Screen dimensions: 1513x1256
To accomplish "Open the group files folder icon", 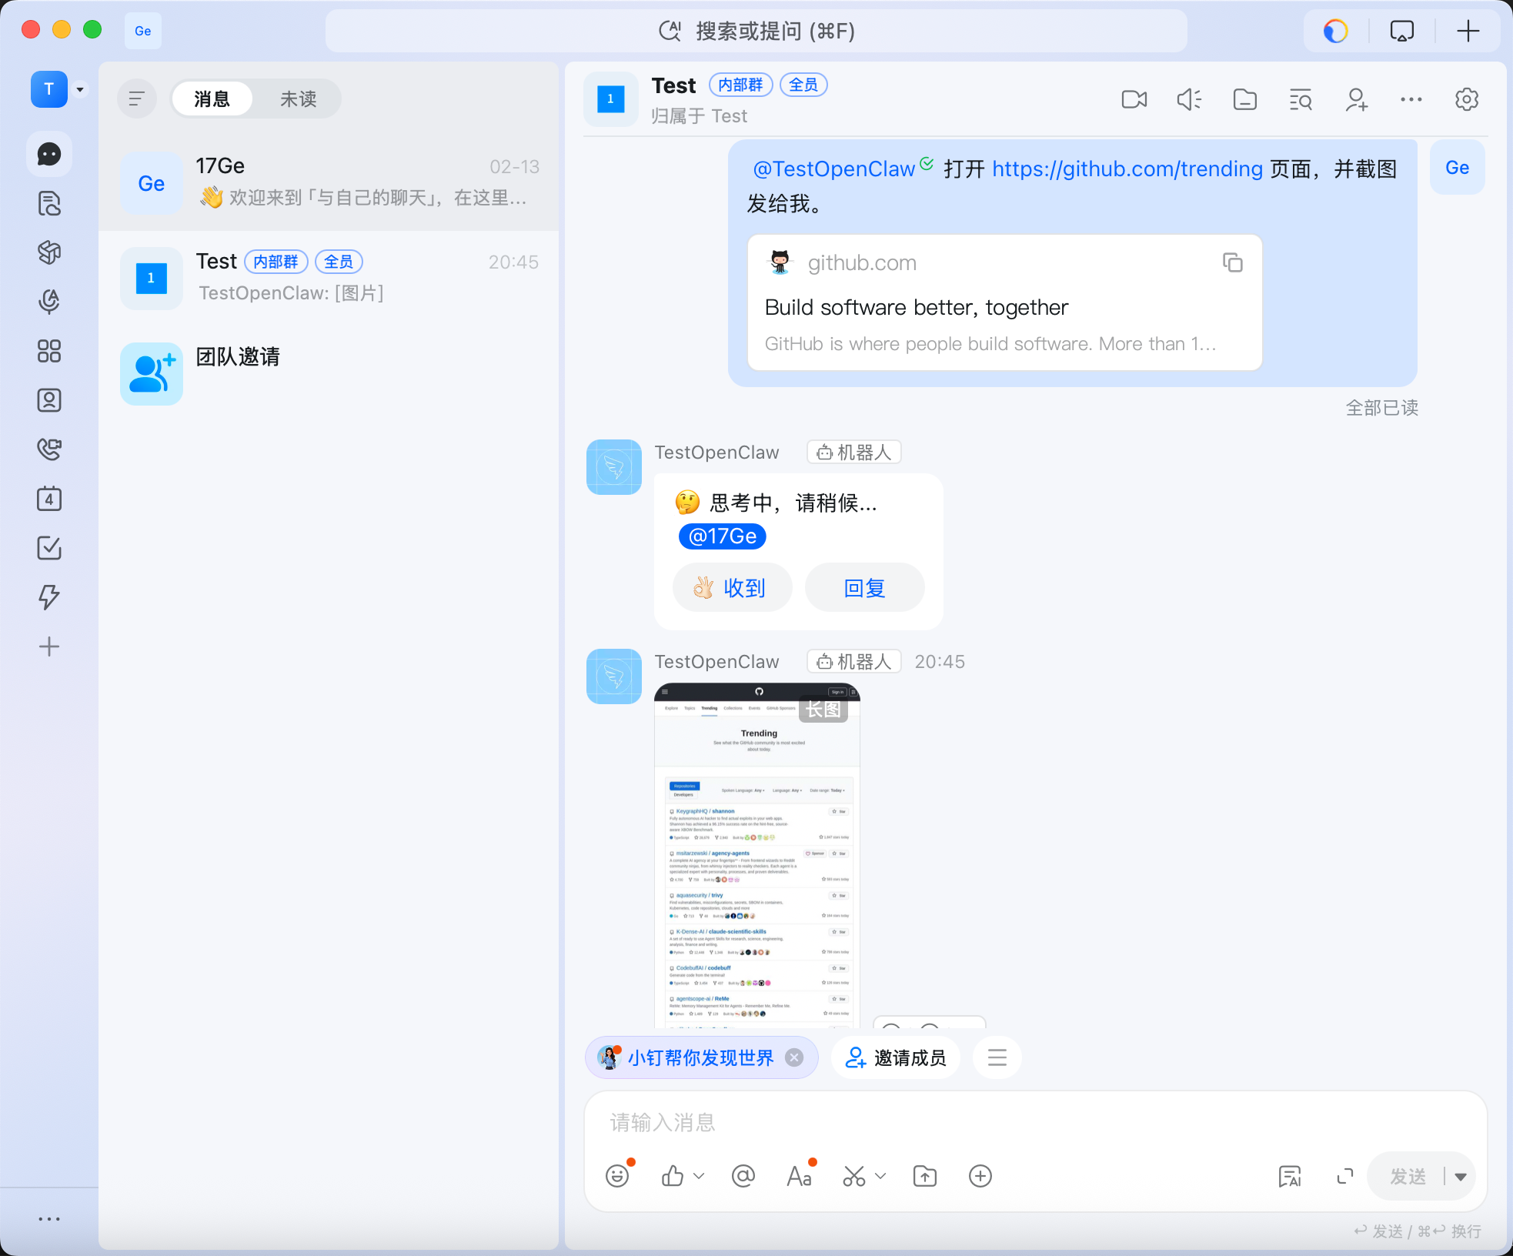I will (x=1244, y=100).
